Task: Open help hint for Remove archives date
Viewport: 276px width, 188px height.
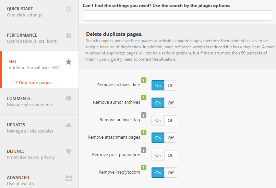Action: (x=143, y=80)
